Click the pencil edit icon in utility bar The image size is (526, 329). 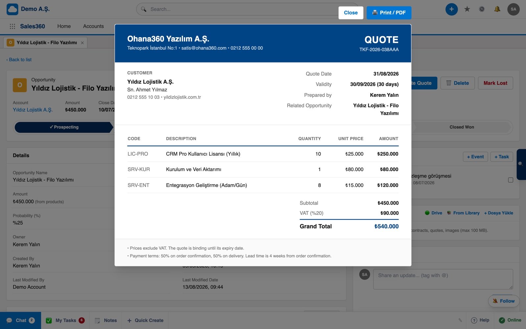460,320
